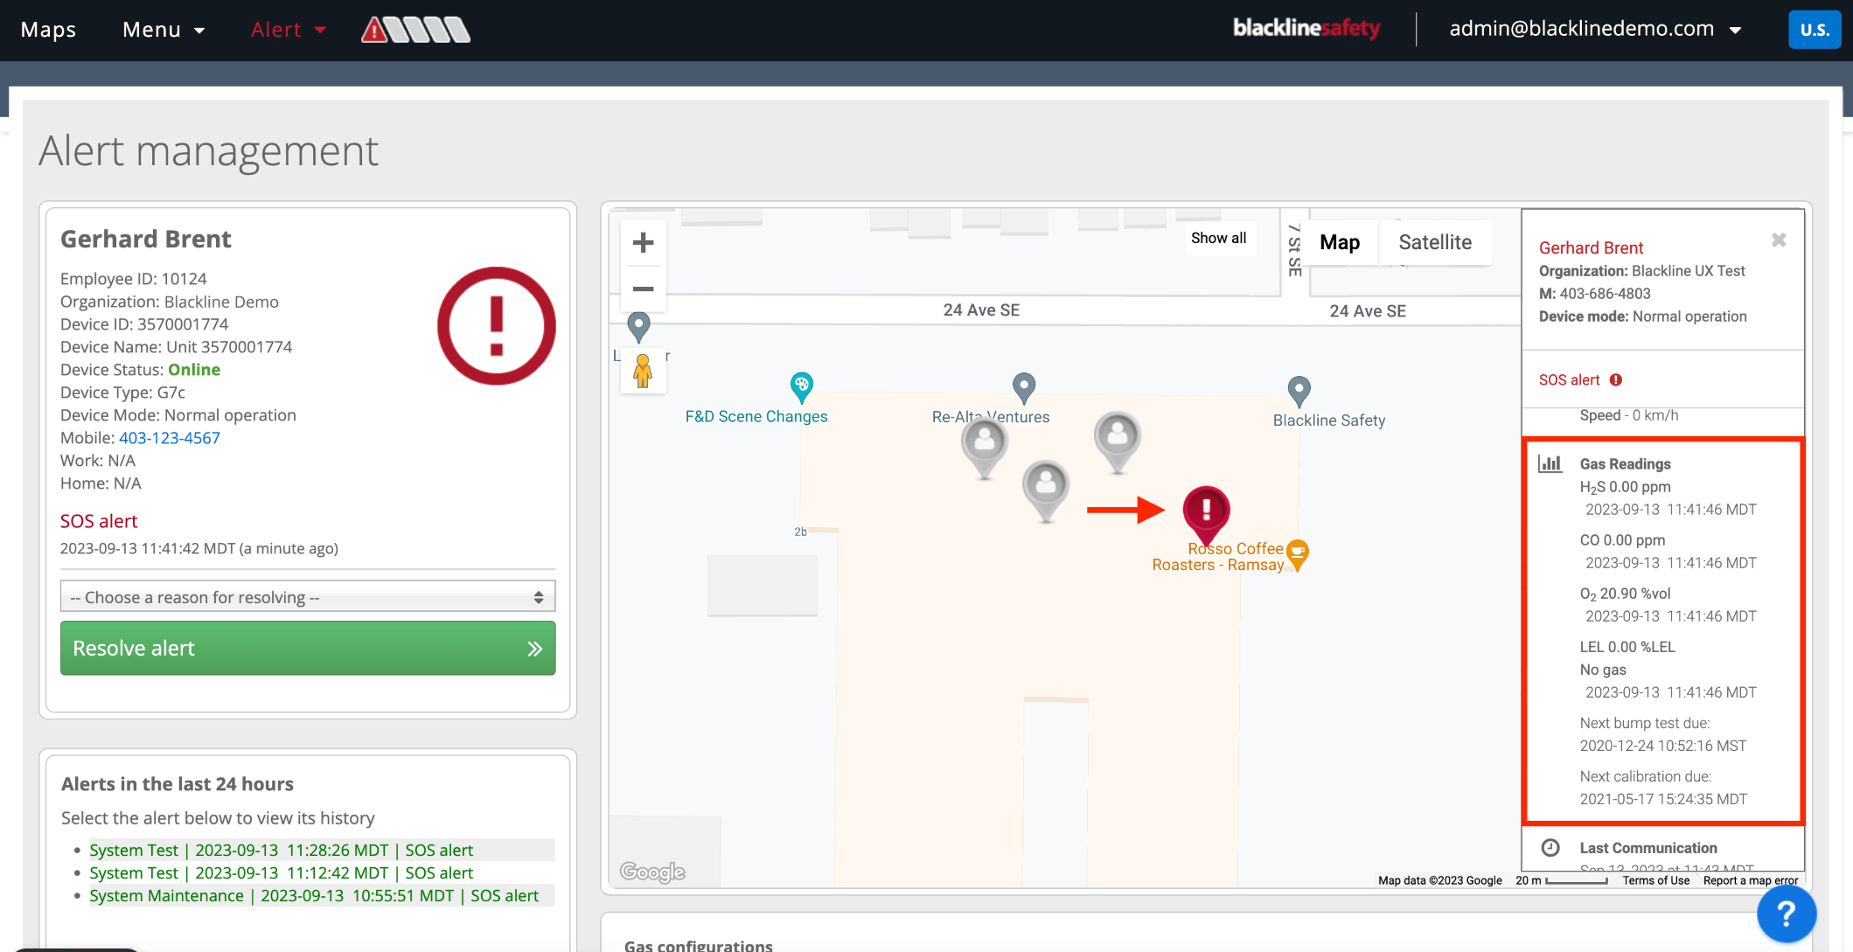
Task: Click the F&D Scene Changes map pin
Action: [x=801, y=386]
